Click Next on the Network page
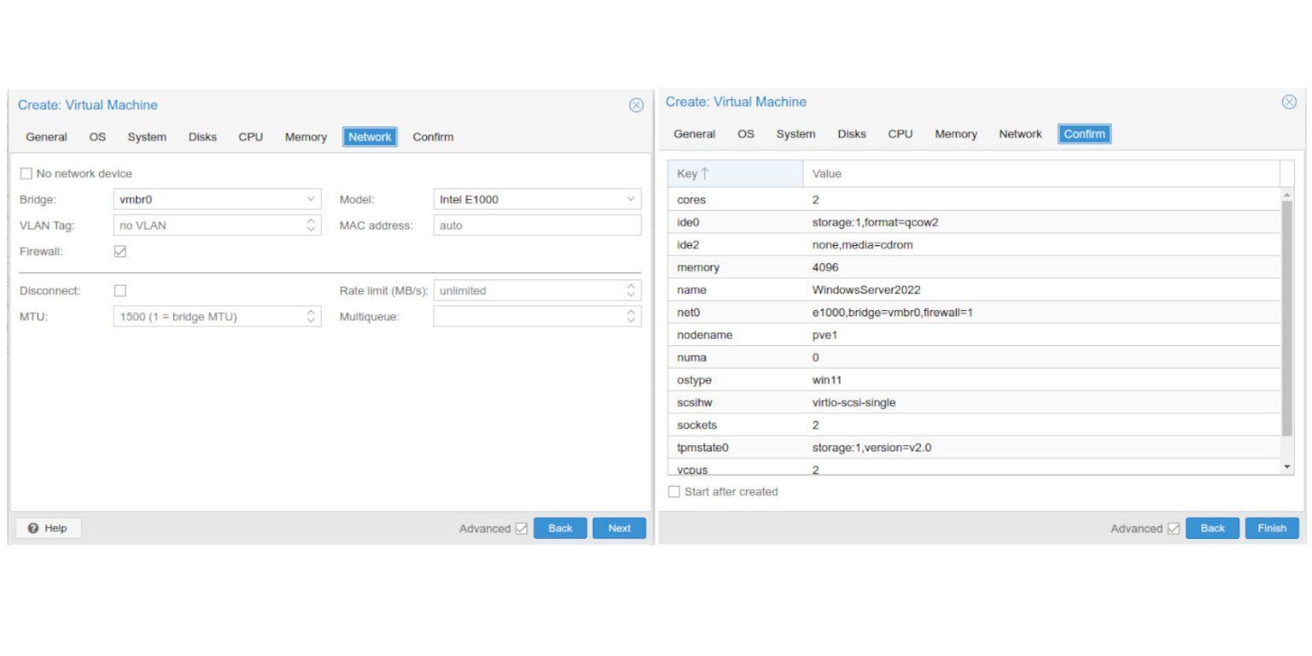 coord(618,528)
